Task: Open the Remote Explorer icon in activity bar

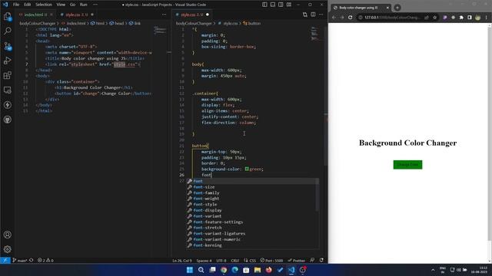Action: pos(8,90)
